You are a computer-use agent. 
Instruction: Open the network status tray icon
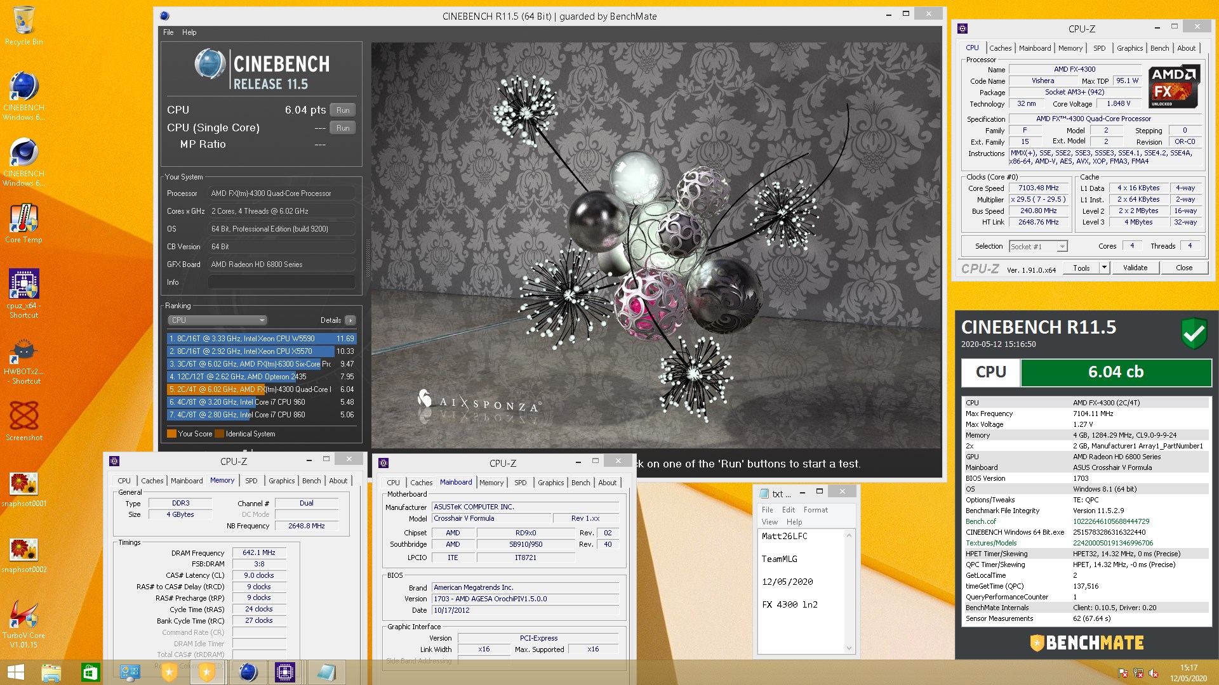[1138, 674]
